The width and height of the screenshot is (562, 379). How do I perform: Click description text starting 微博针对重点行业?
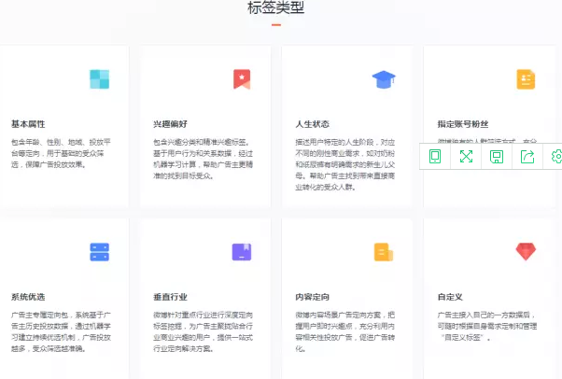pos(203,331)
